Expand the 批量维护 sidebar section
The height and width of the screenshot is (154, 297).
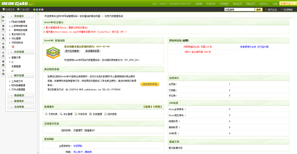point(21,101)
